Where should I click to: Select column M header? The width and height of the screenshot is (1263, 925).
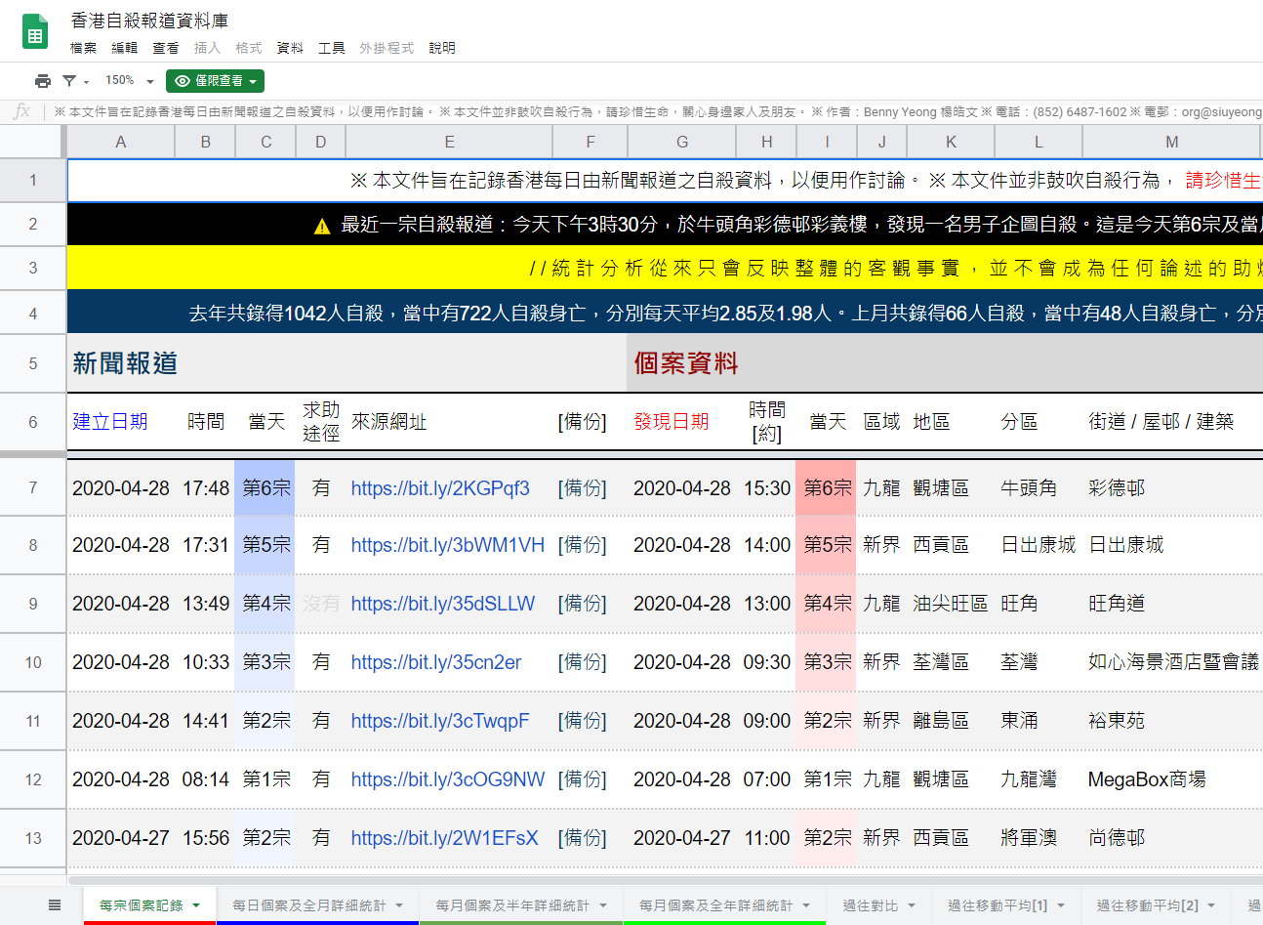[x=1171, y=142]
